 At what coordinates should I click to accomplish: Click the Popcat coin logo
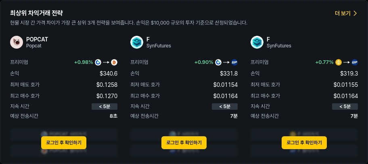[x=17, y=42]
